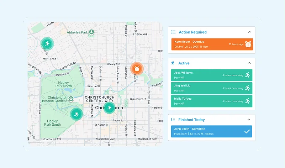Click the Christchurch Botanic Gardens map label
Viewport: 285px width, 168px height.
pos(57,99)
